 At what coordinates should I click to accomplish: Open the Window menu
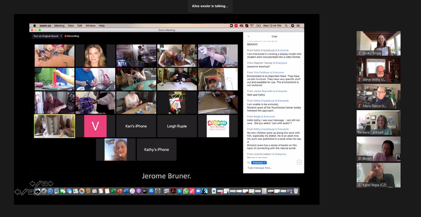pos(91,25)
